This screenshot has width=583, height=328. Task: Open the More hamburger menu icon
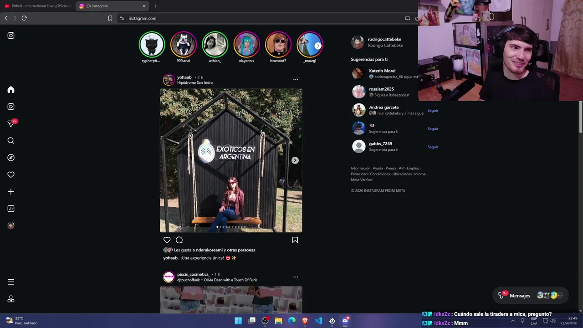coord(11,282)
